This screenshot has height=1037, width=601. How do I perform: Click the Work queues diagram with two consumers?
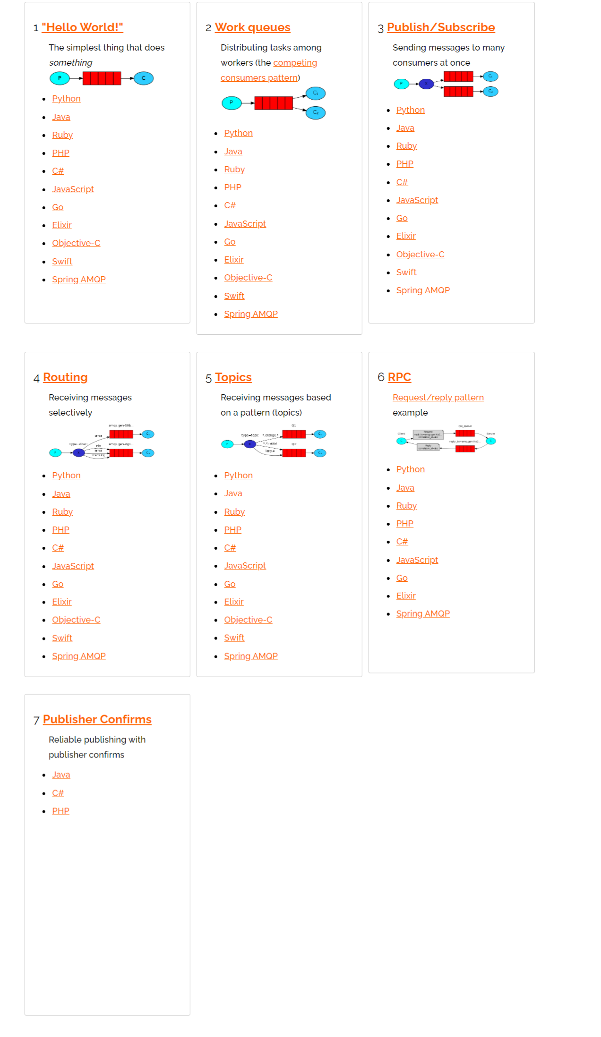coord(274,103)
